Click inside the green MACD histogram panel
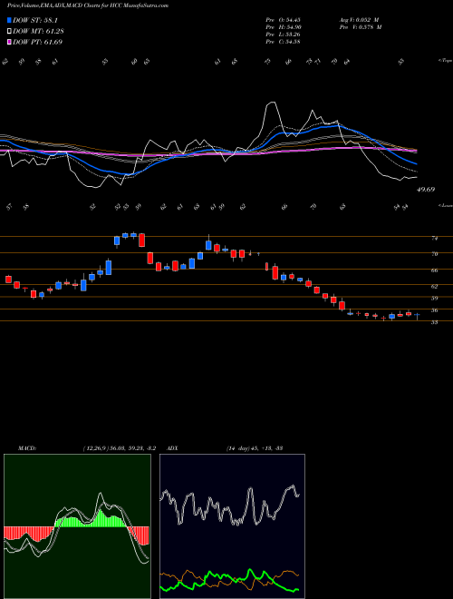The height and width of the screenshot is (599, 453). point(77,526)
